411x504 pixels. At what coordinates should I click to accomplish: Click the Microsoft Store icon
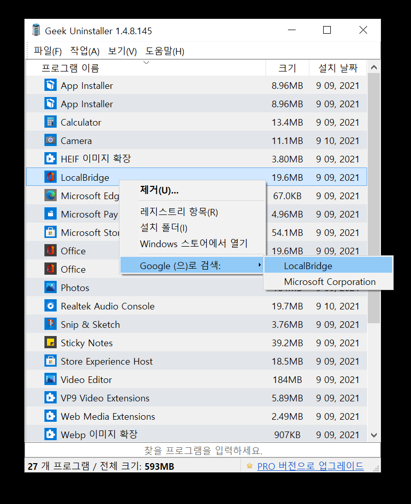pyautogui.click(x=51, y=232)
